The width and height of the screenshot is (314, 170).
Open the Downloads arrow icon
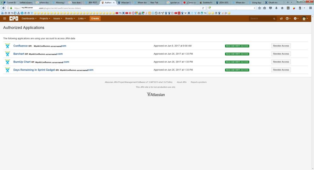click(276, 8)
